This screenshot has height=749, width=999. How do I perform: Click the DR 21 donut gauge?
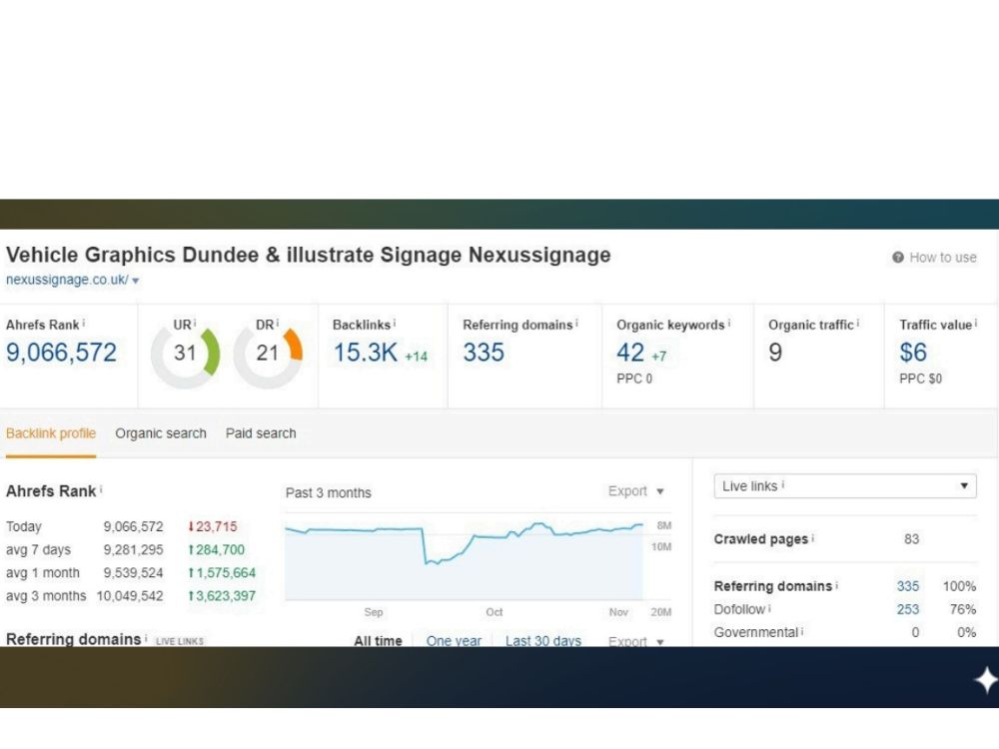(x=268, y=356)
